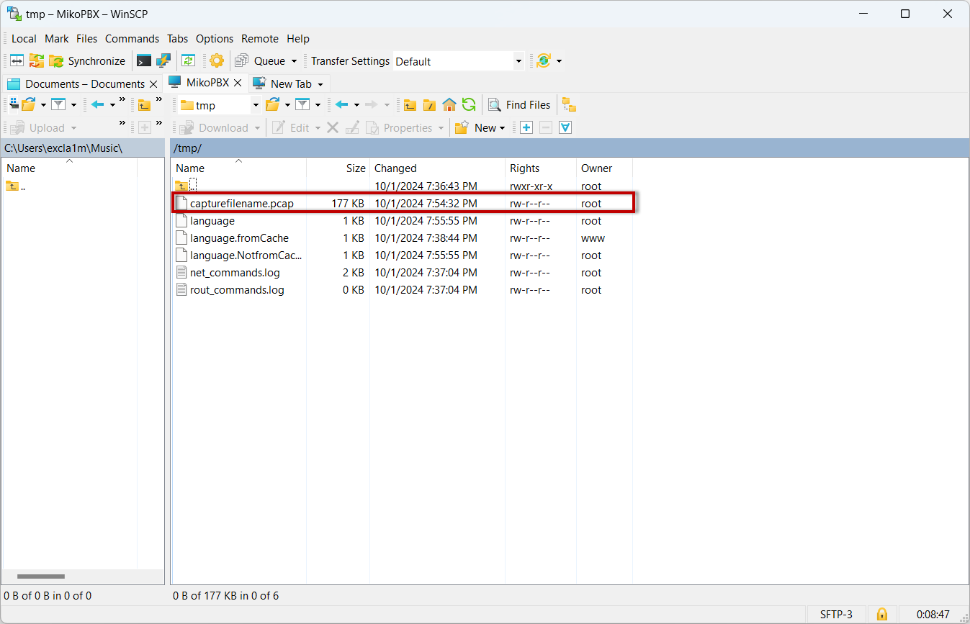Open the Transfer Settings Default dropdown
This screenshot has height=624, width=970.
point(518,62)
